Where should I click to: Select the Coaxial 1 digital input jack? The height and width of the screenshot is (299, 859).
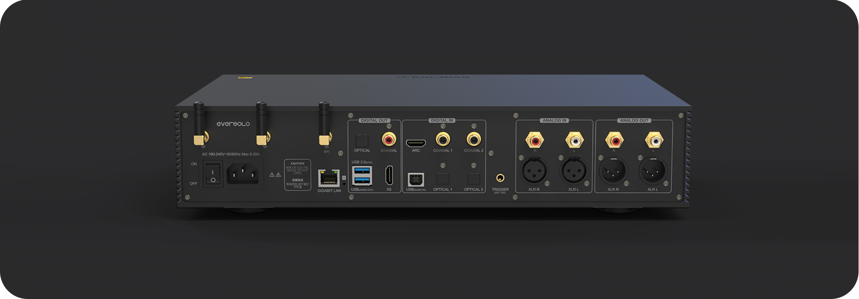[442, 140]
